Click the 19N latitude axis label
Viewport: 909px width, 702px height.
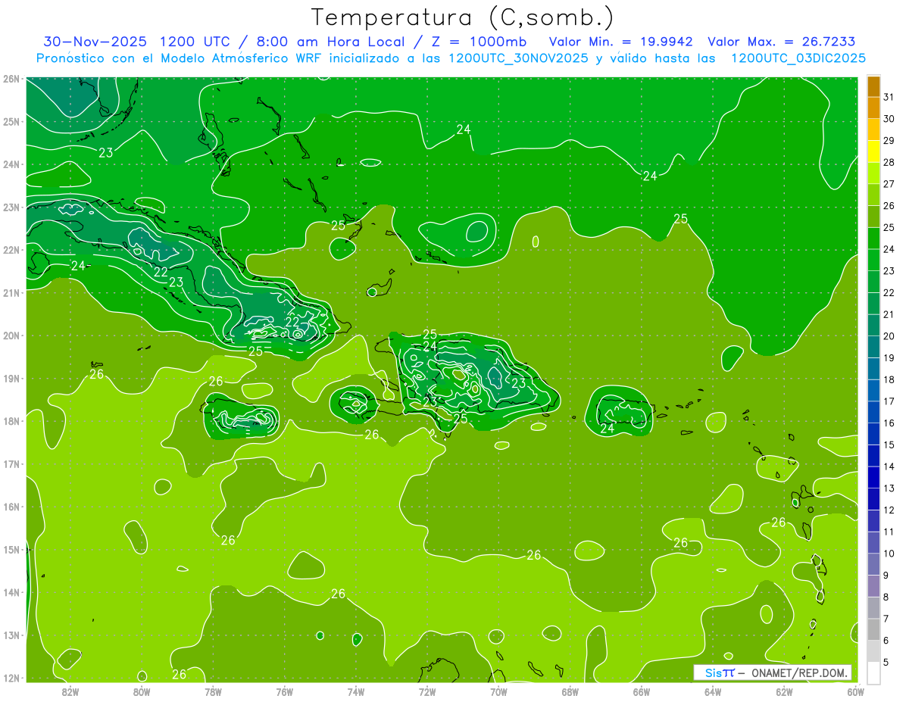click(11, 379)
